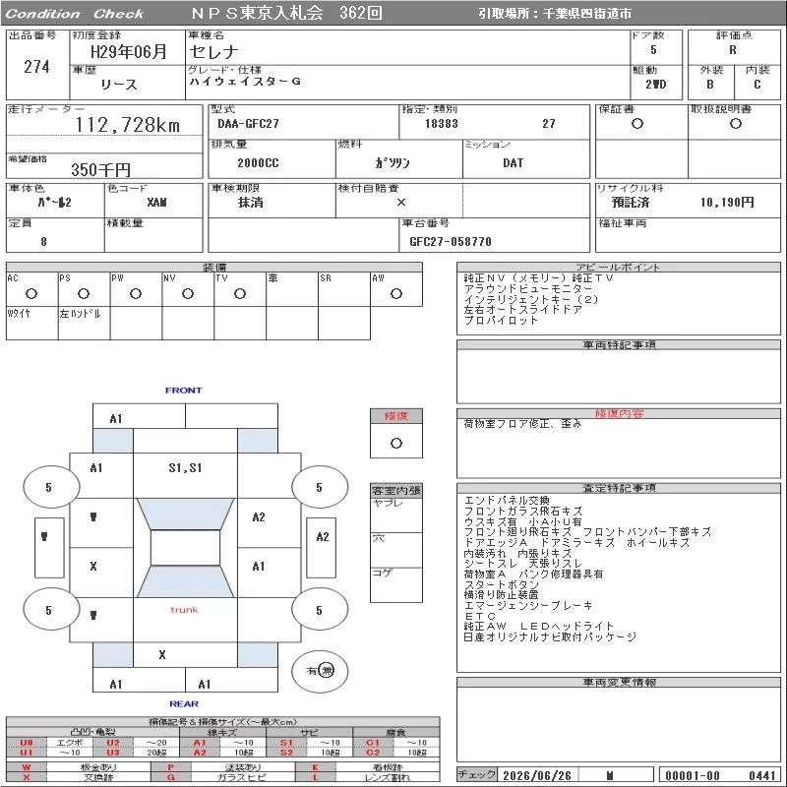787x787 pixels.
Task: Select auction title NPS東京入札会 362回
Action: [286, 13]
